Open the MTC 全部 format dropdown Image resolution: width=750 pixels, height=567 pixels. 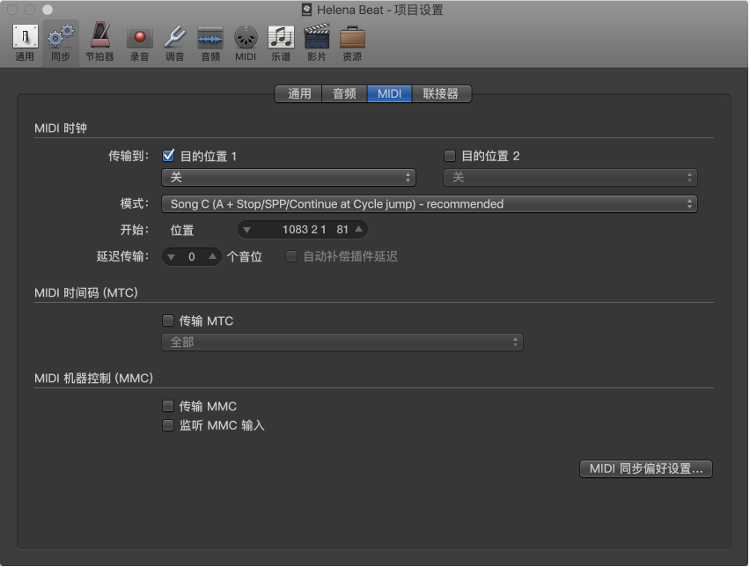tap(342, 342)
